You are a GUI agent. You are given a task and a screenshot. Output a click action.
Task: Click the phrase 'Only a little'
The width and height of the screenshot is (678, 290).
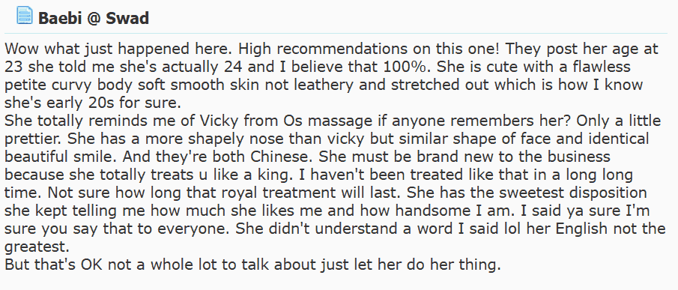click(618, 121)
